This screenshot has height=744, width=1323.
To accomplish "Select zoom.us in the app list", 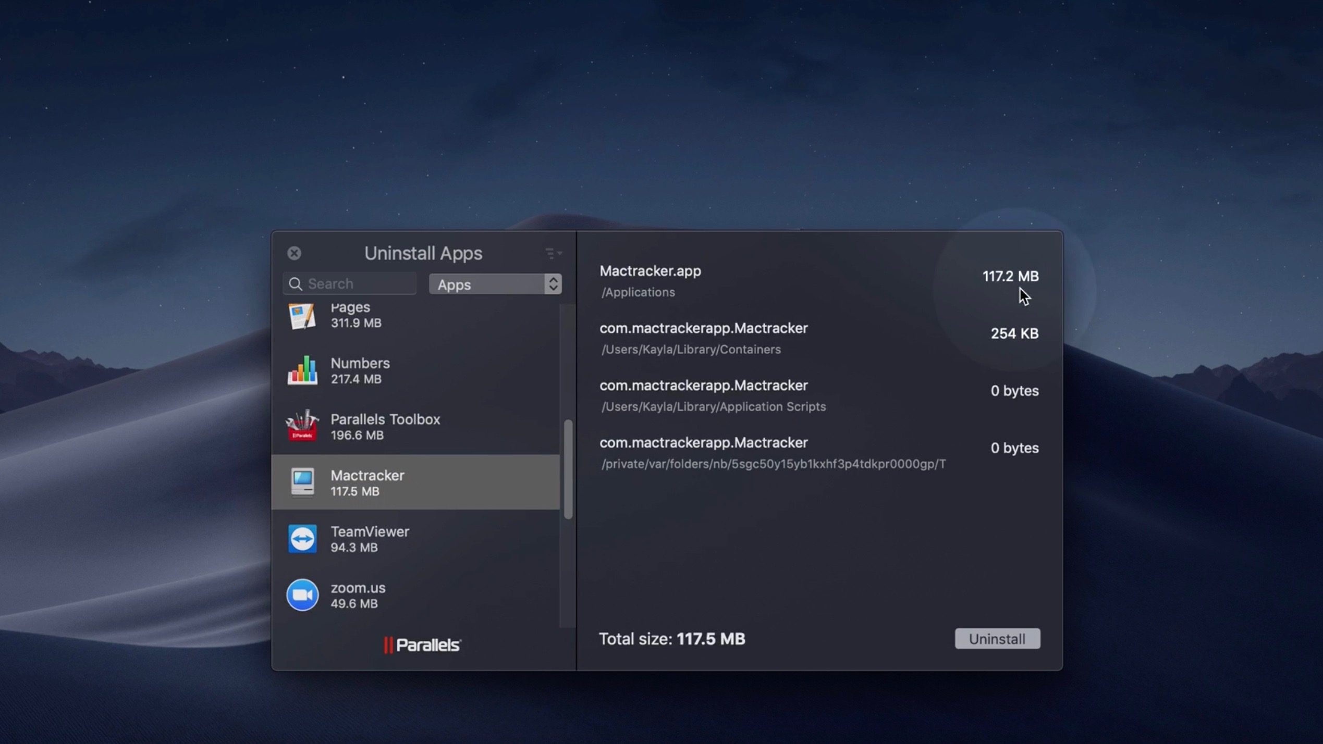I will 415,596.
